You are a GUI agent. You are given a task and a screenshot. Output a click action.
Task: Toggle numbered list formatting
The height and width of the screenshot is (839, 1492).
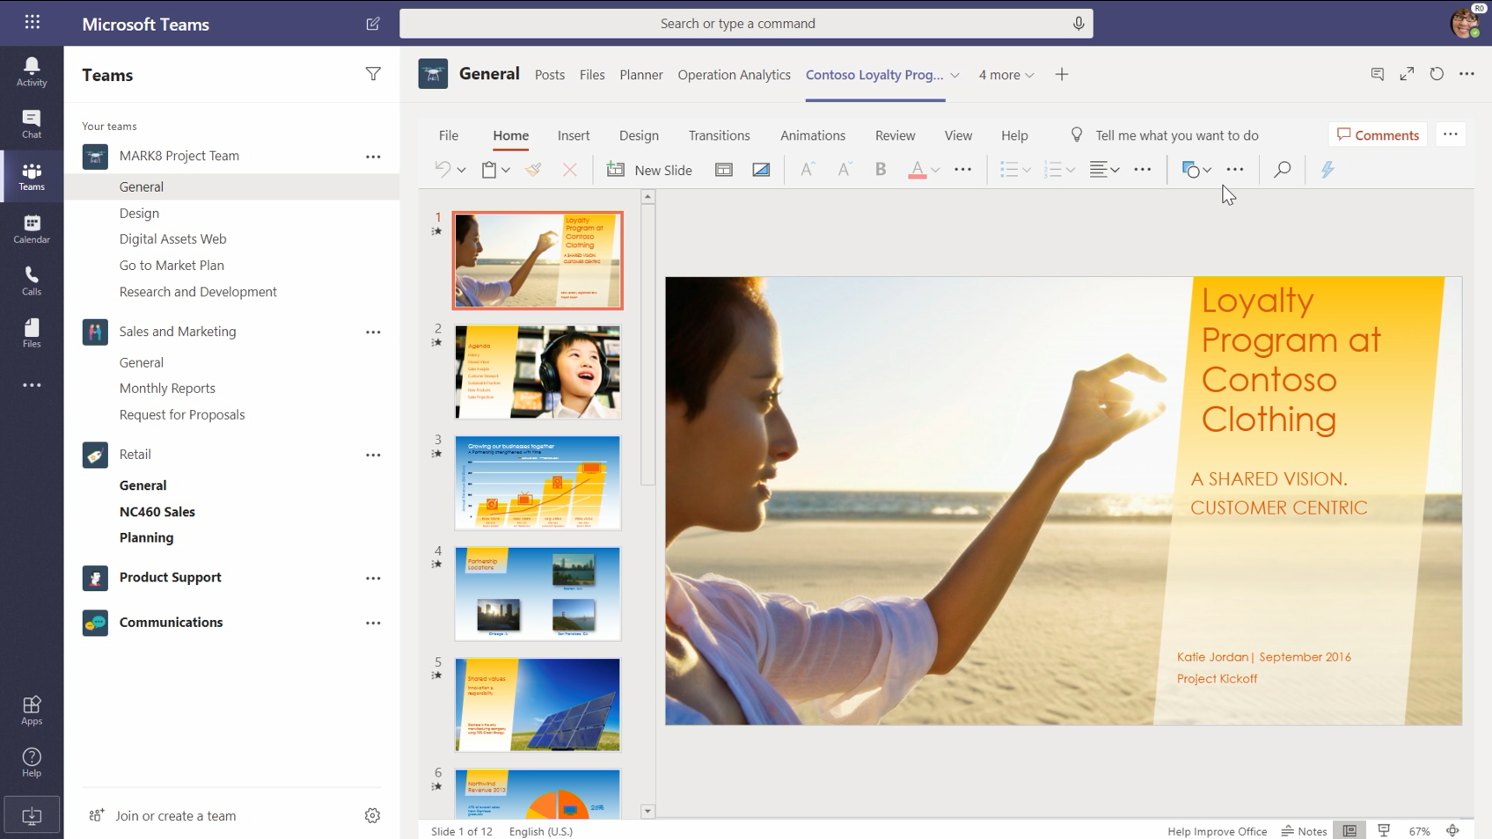point(1054,169)
